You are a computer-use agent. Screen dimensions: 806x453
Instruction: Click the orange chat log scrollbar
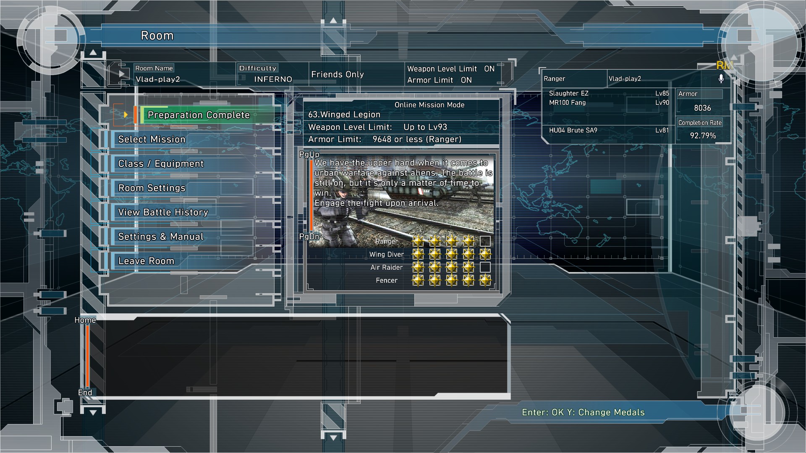87,356
